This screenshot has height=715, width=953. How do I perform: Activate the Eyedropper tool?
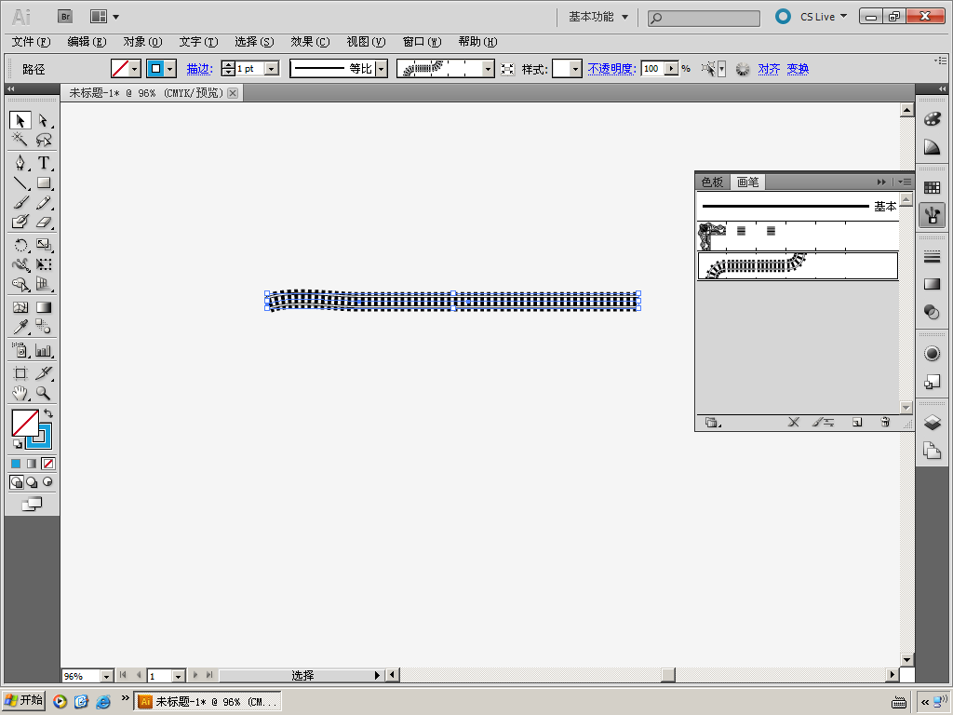coord(20,327)
